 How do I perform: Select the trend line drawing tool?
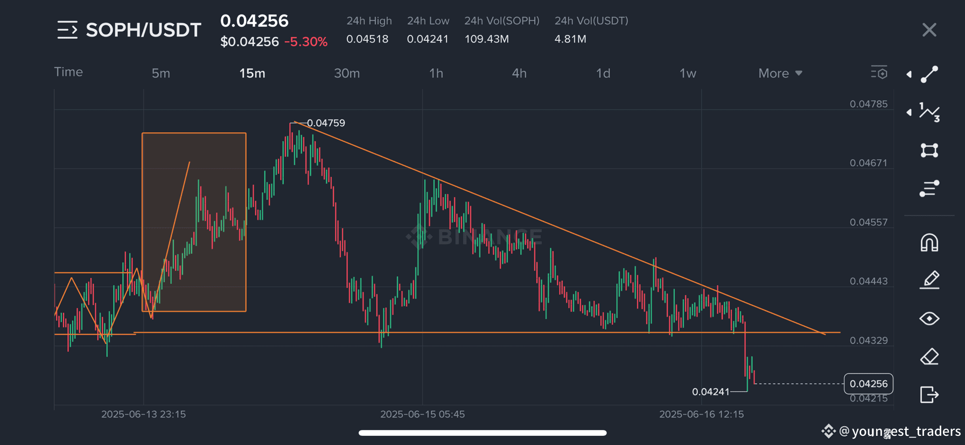click(929, 74)
